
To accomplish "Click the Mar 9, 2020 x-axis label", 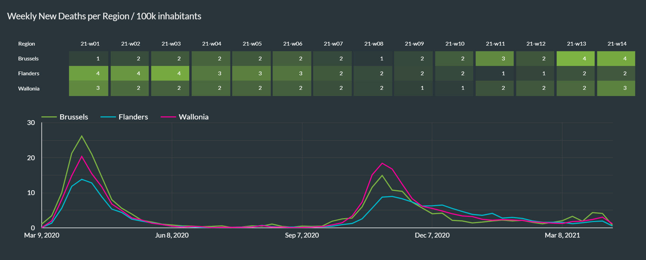I will 42,235.
